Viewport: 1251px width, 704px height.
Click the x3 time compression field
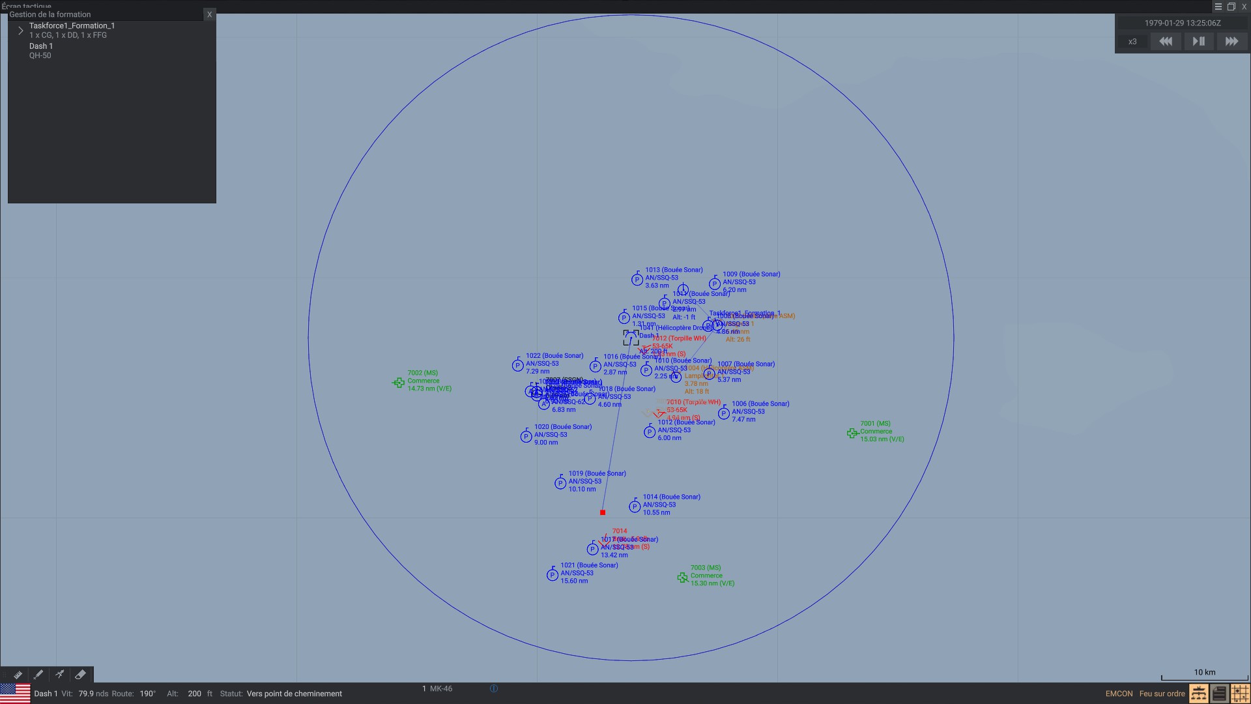1132,42
